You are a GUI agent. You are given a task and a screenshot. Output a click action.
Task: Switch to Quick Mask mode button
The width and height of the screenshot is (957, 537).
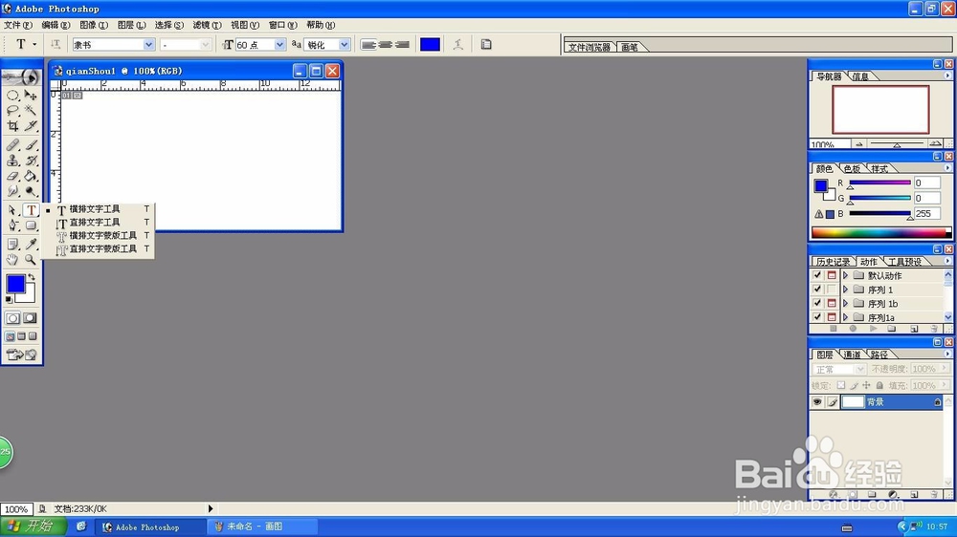click(x=30, y=318)
